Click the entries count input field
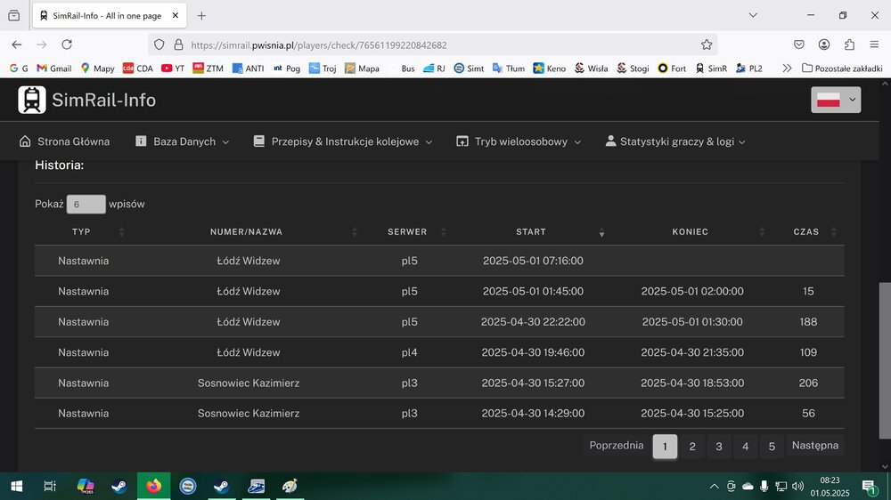Image resolution: width=891 pixels, height=500 pixels. (86, 204)
